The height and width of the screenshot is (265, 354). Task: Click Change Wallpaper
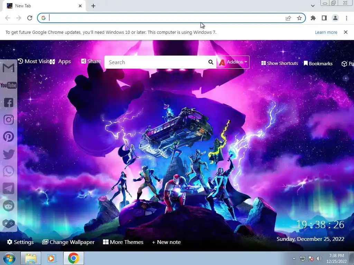pos(68,242)
